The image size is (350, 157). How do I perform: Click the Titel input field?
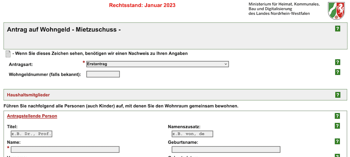pyautogui.click(x=31, y=134)
